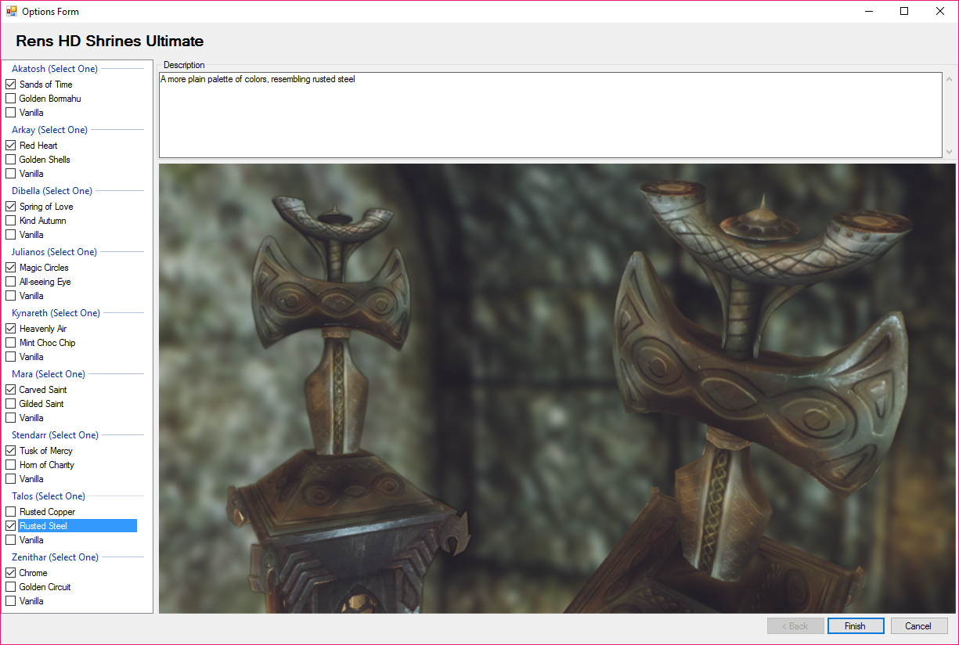Click the "Rens HD Shrines Ultimate" title
The image size is (959, 645).
[110, 41]
